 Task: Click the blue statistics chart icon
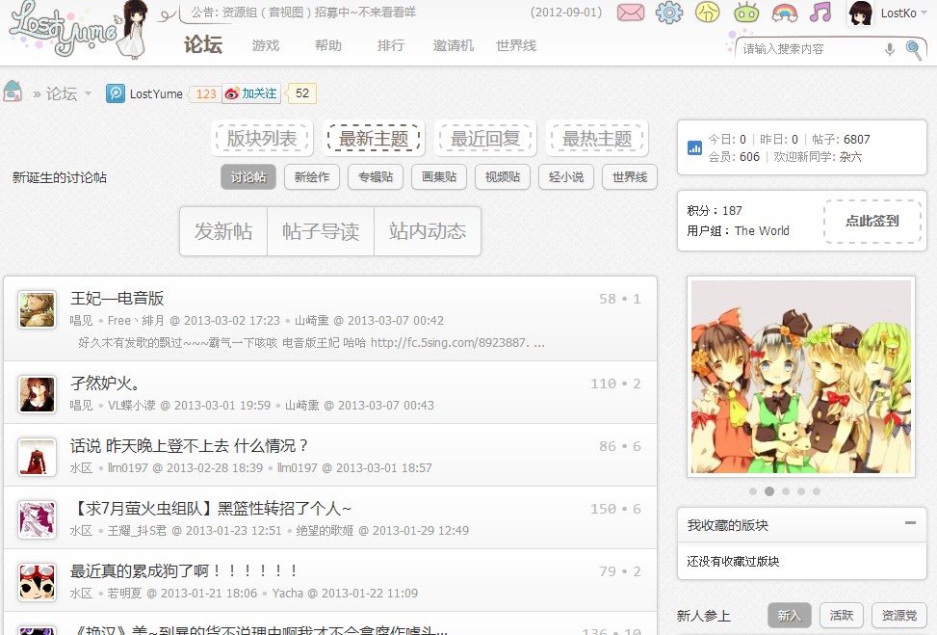tap(694, 147)
